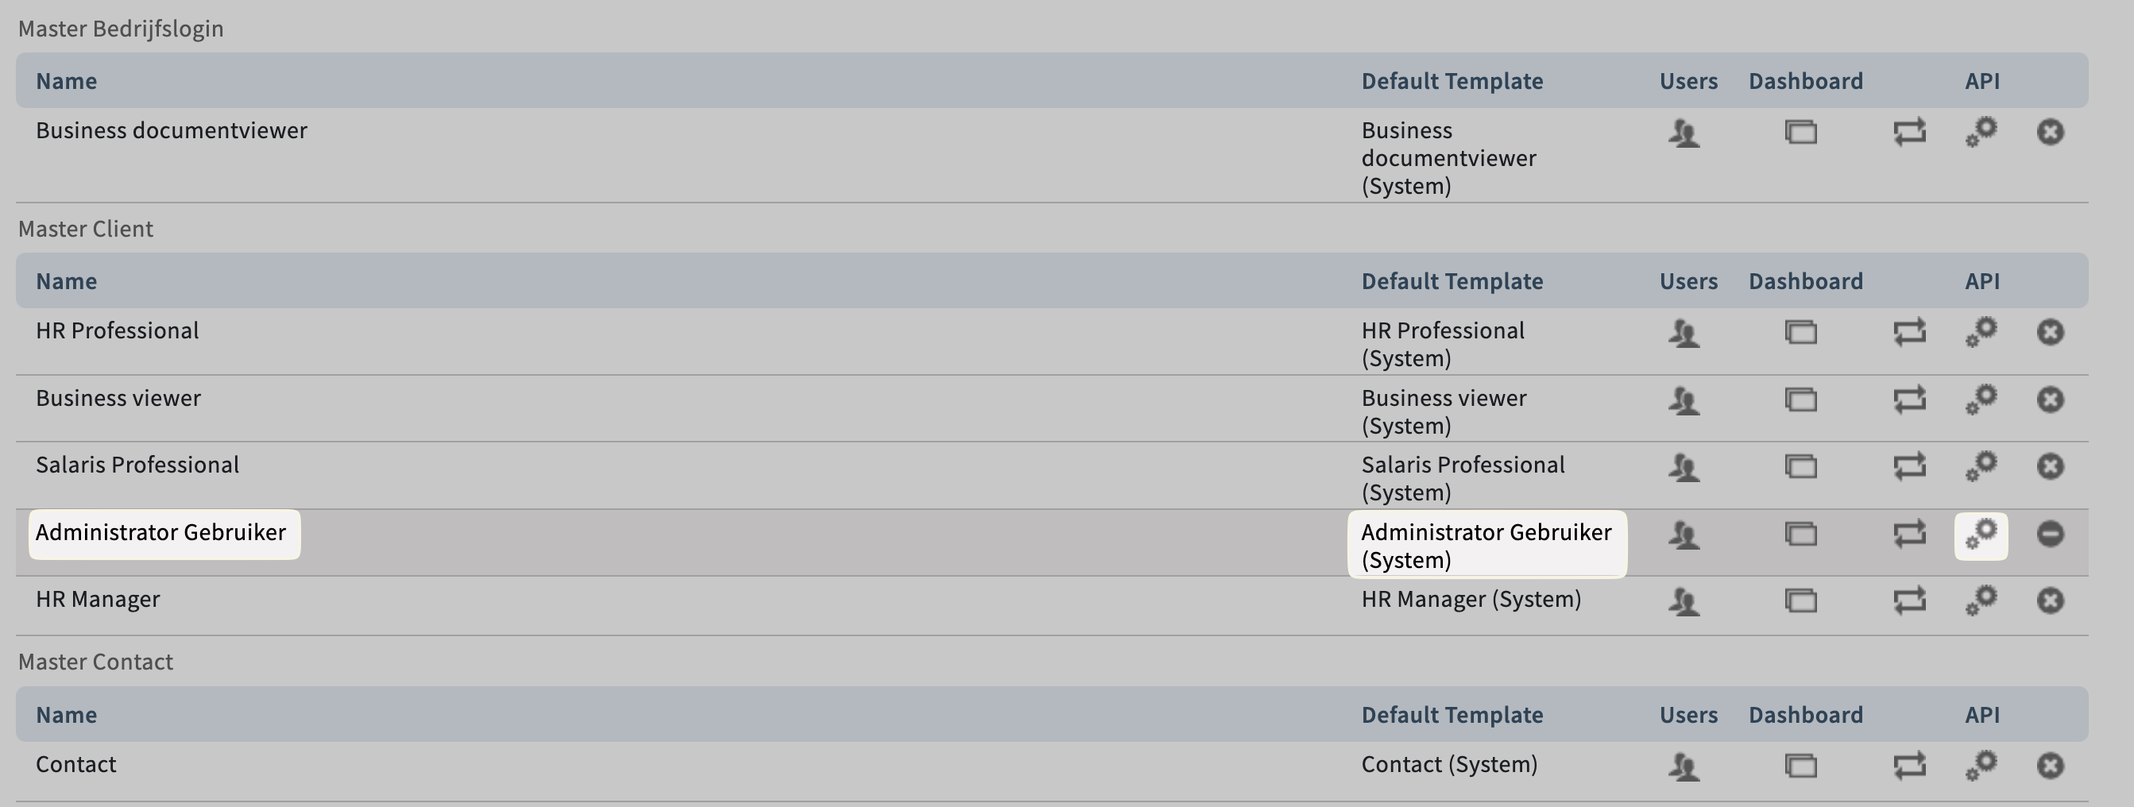Screen dimensions: 2134x807
Task: Delete the Business documentviewer role
Action: pyautogui.click(x=2050, y=133)
